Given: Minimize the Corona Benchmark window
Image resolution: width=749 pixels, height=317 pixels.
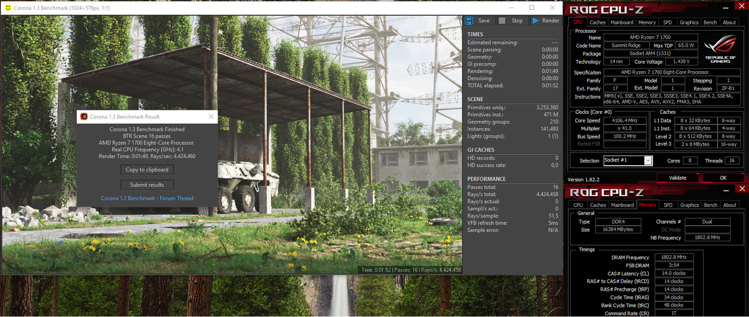Looking at the screenshot, I should (x=510, y=8).
